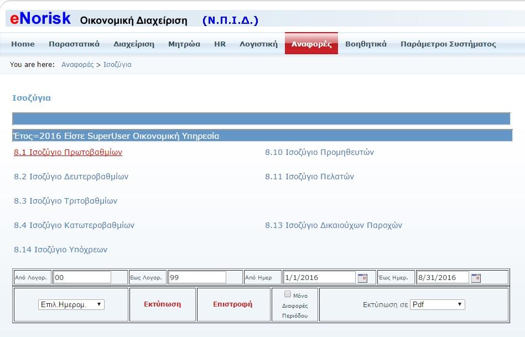Screen dimensions: 525x337
Task: Open the Διαχείριση menu
Action: pos(134,44)
